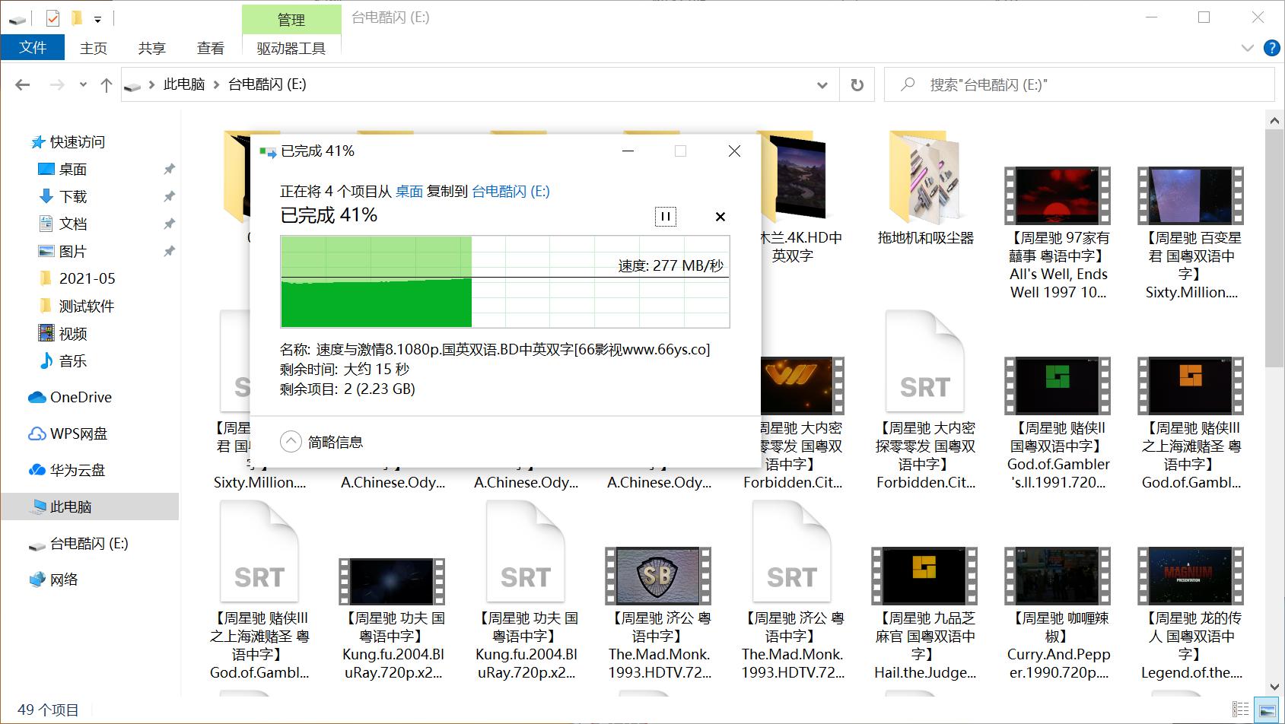This screenshot has width=1285, height=724.
Task: Open the 查看 ribbon tab
Action: [x=210, y=48]
